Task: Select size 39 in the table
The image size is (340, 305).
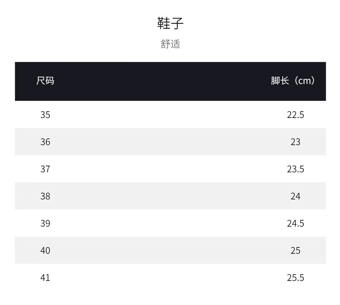Action: [45, 223]
